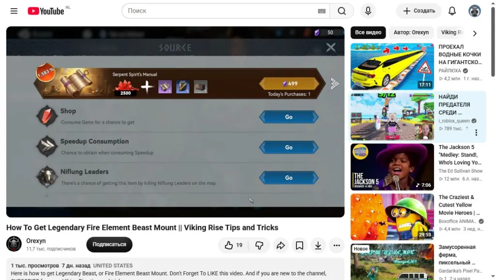Open the notifications bell
The width and height of the screenshot is (496, 280).
(452, 11)
